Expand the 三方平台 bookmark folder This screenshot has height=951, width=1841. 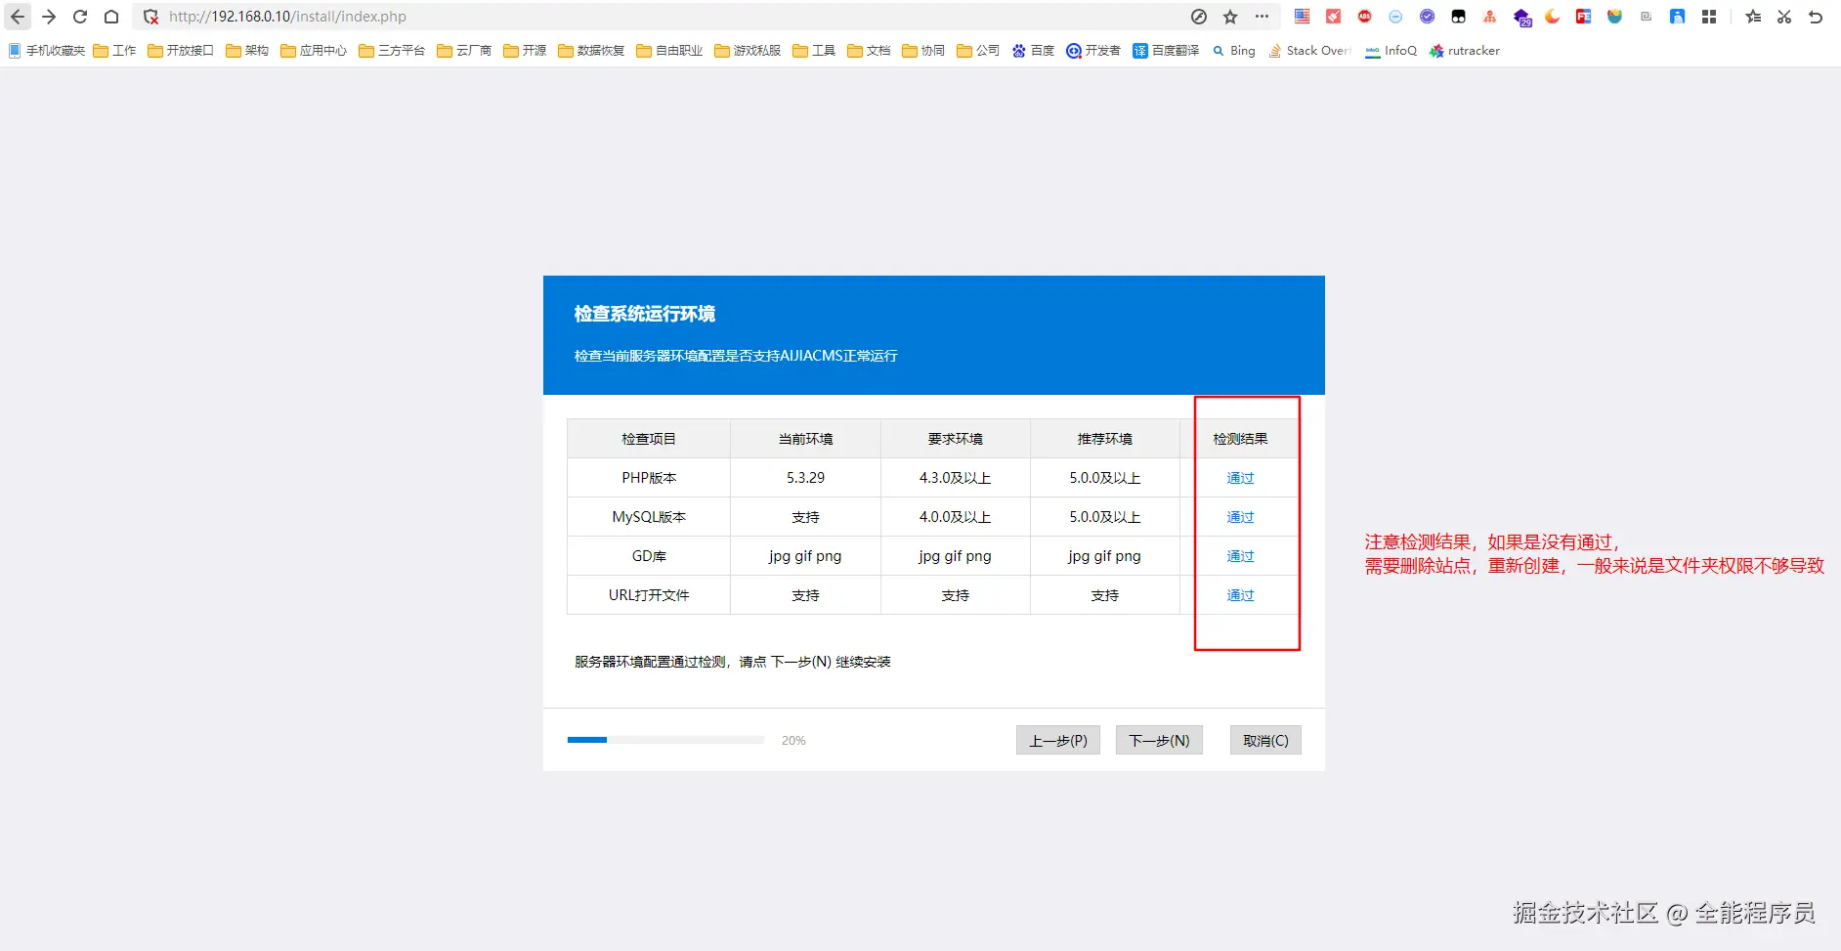(x=392, y=51)
